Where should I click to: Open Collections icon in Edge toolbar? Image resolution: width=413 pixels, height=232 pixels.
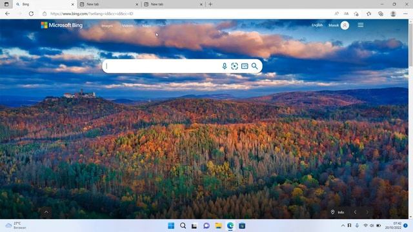(381, 14)
